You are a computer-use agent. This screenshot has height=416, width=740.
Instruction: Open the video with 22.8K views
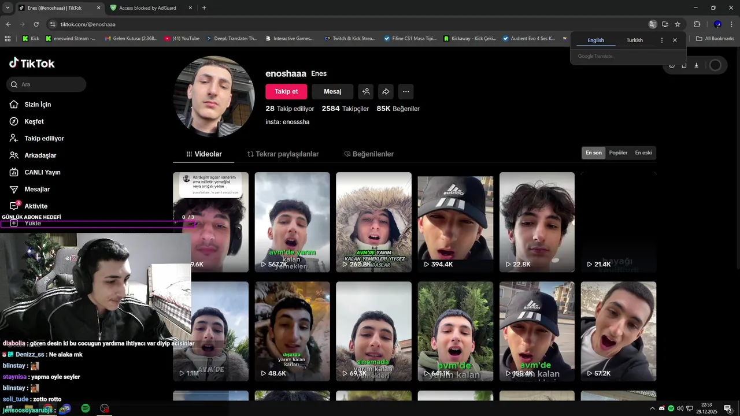[x=537, y=222]
